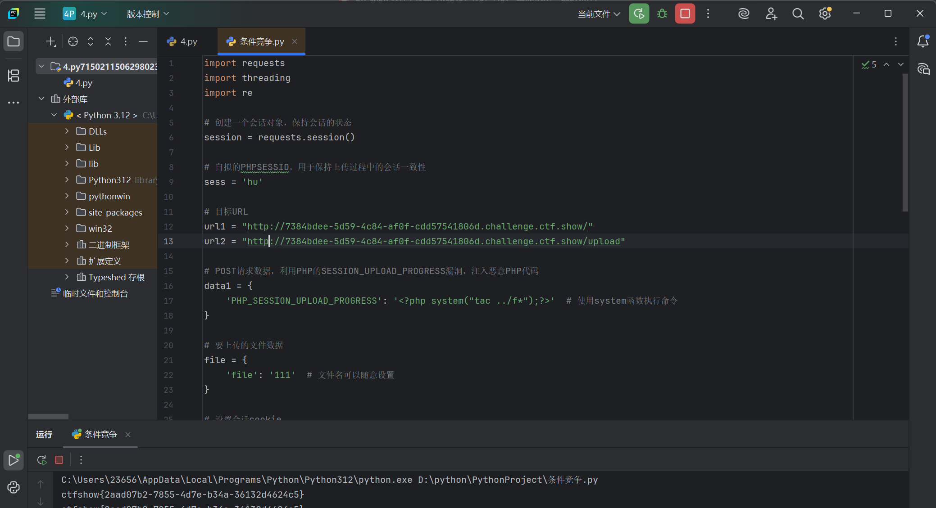Rerun the current file with green button
The width and height of the screenshot is (936, 508).
point(639,14)
